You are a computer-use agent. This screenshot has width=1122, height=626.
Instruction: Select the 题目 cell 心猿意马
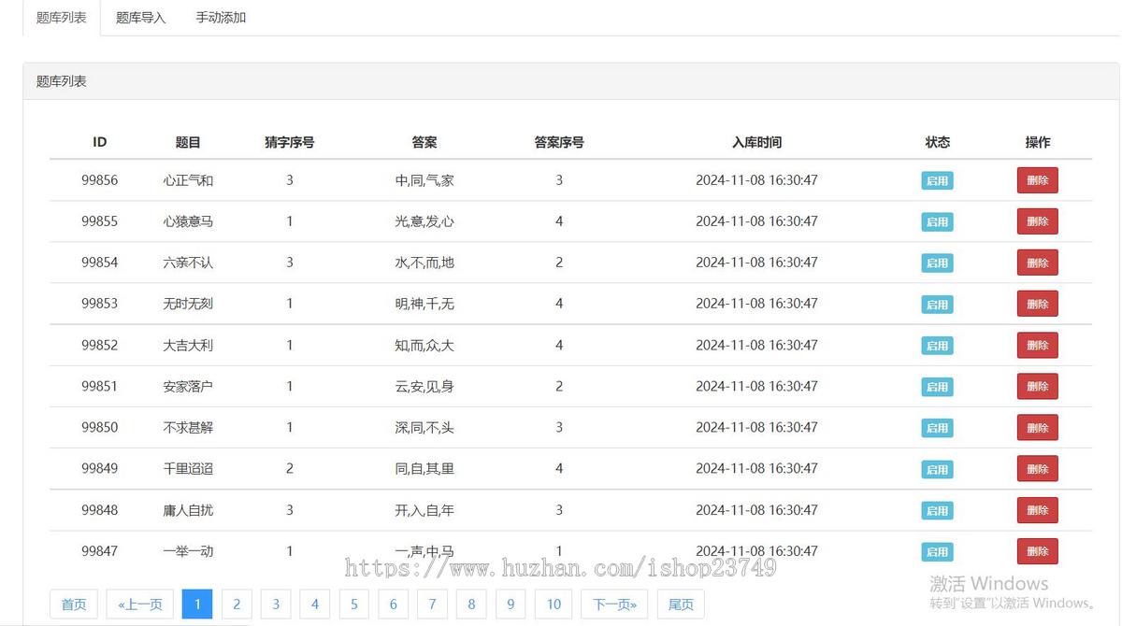coord(188,221)
